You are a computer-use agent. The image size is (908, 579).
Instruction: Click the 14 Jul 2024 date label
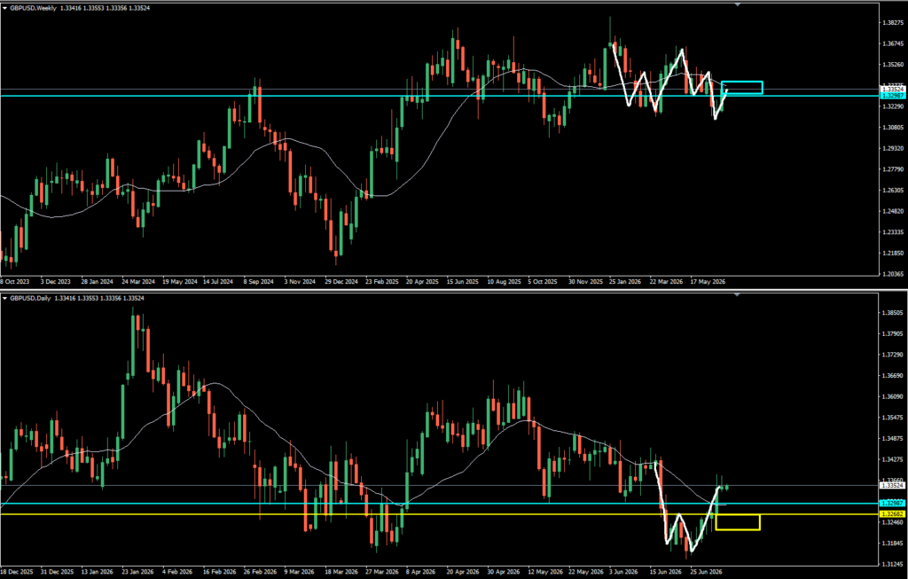point(218,282)
